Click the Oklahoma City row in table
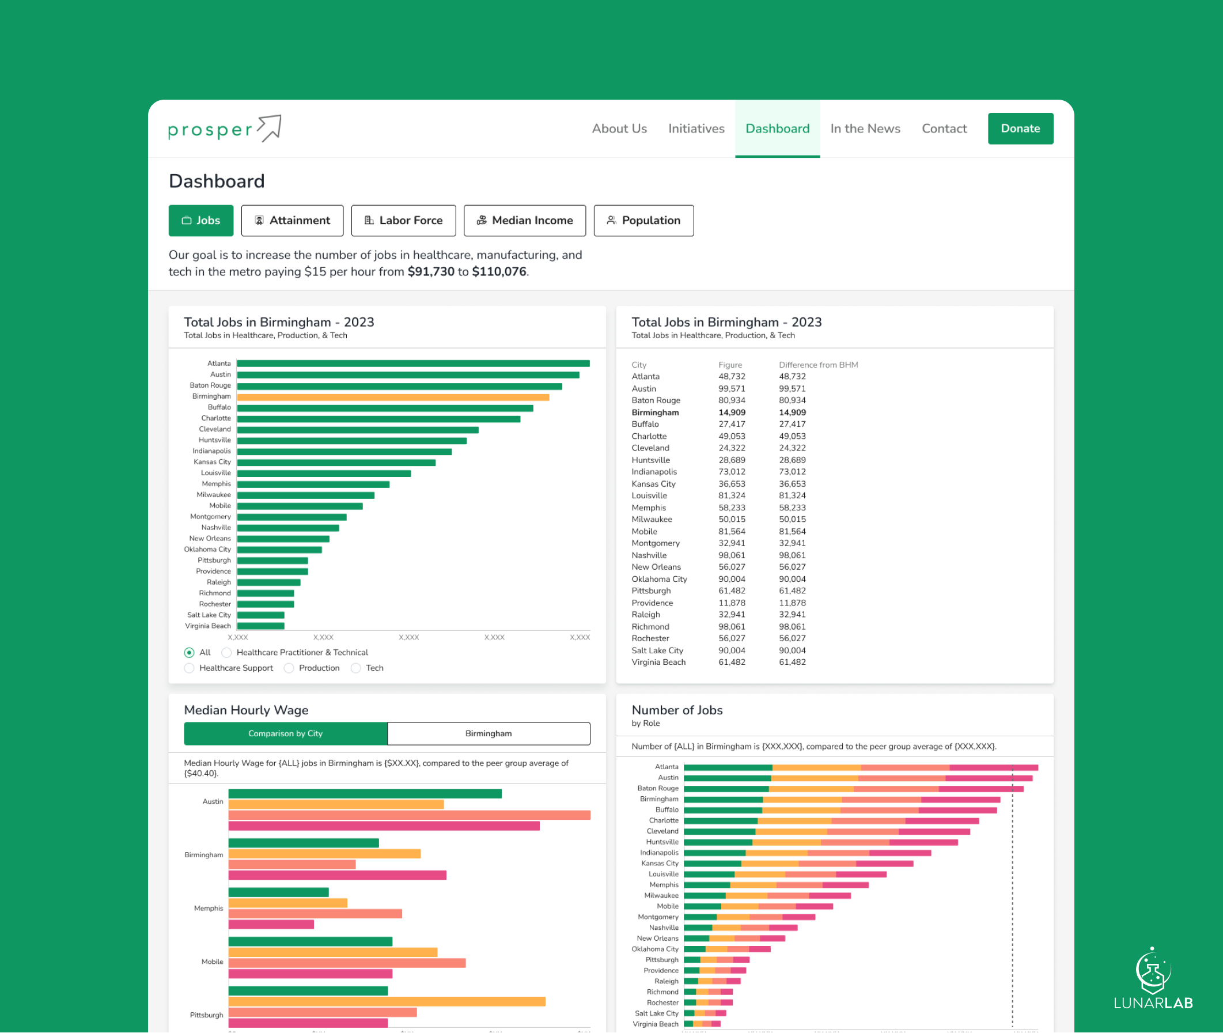The width and height of the screenshot is (1223, 1033). click(719, 579)
